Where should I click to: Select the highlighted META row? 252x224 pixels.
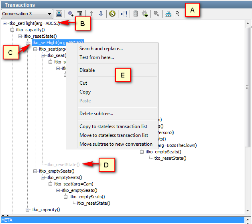tap(123, 220)
